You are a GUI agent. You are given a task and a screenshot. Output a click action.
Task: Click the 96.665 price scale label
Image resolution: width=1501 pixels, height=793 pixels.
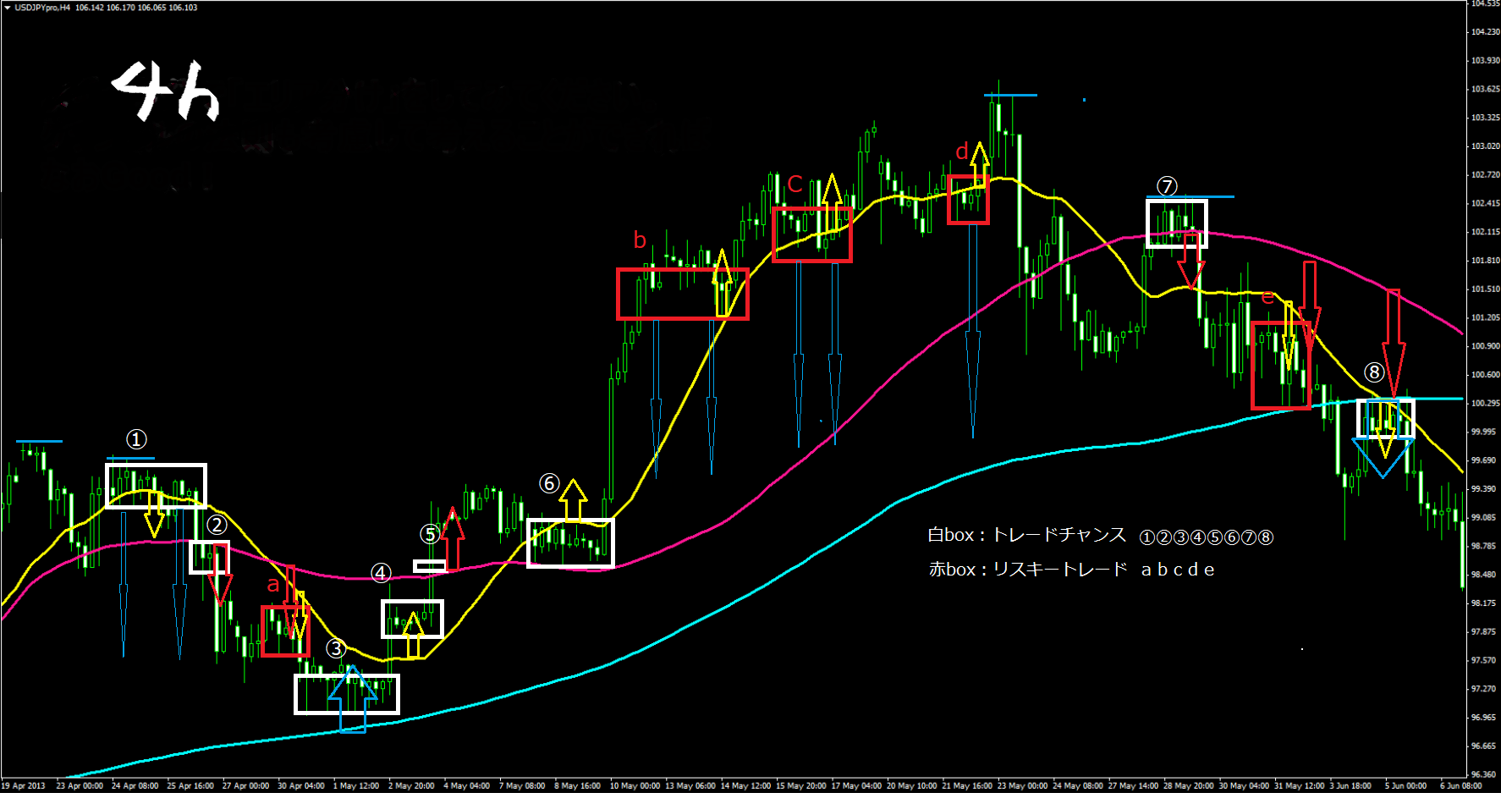point(1482,746)
